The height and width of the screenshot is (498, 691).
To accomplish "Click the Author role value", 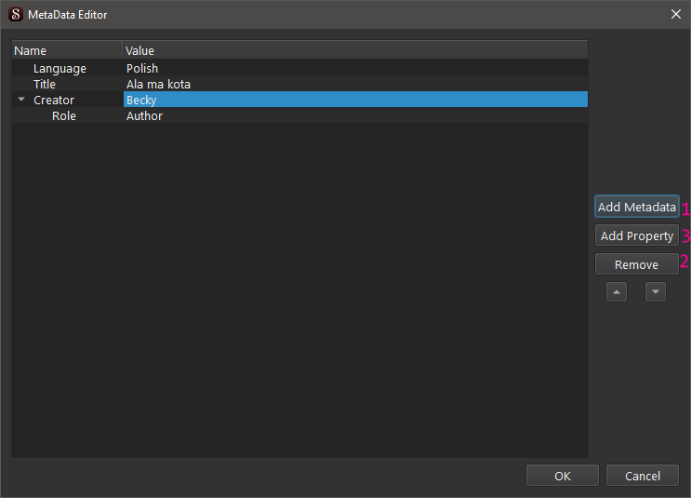I will [144, 115].
